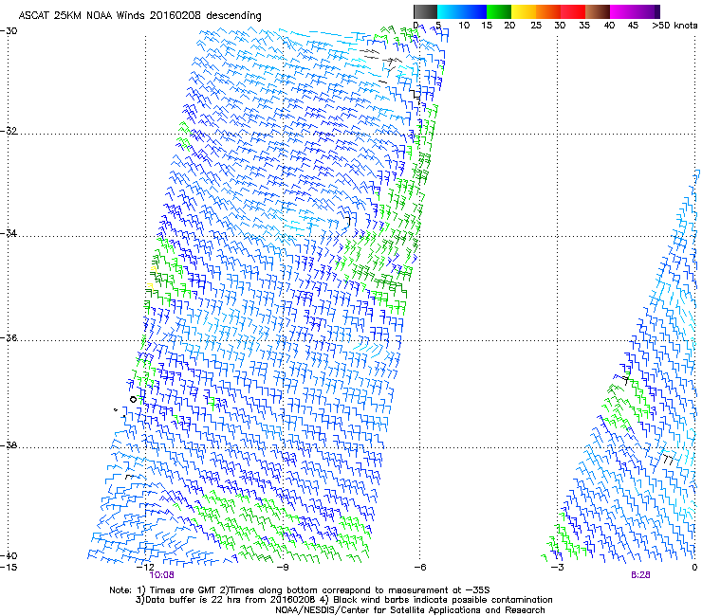Click the '-12' longitude axis label
The width and height of the screenshot is (702, 616).
tap(145, 568)
